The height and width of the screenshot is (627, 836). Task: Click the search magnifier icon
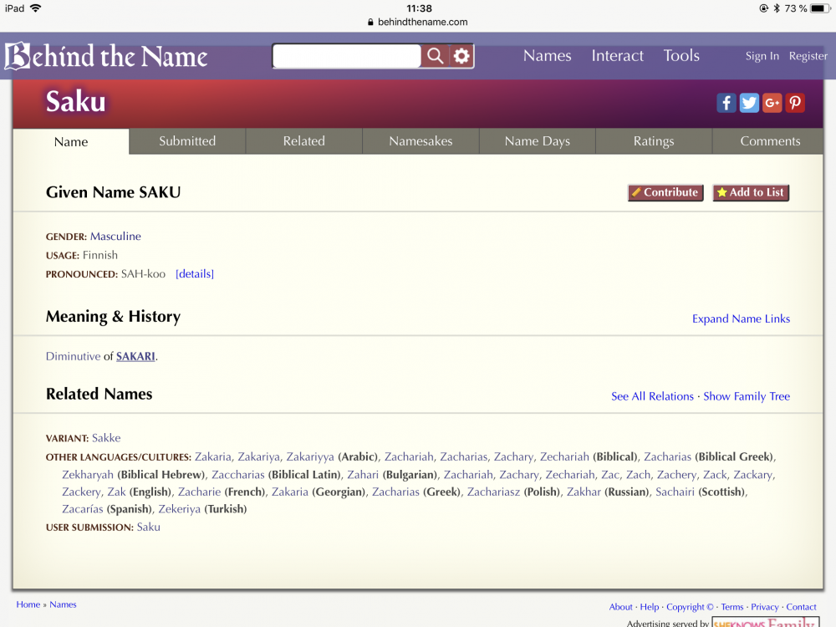pyautogui.click(x=436, y=56)
